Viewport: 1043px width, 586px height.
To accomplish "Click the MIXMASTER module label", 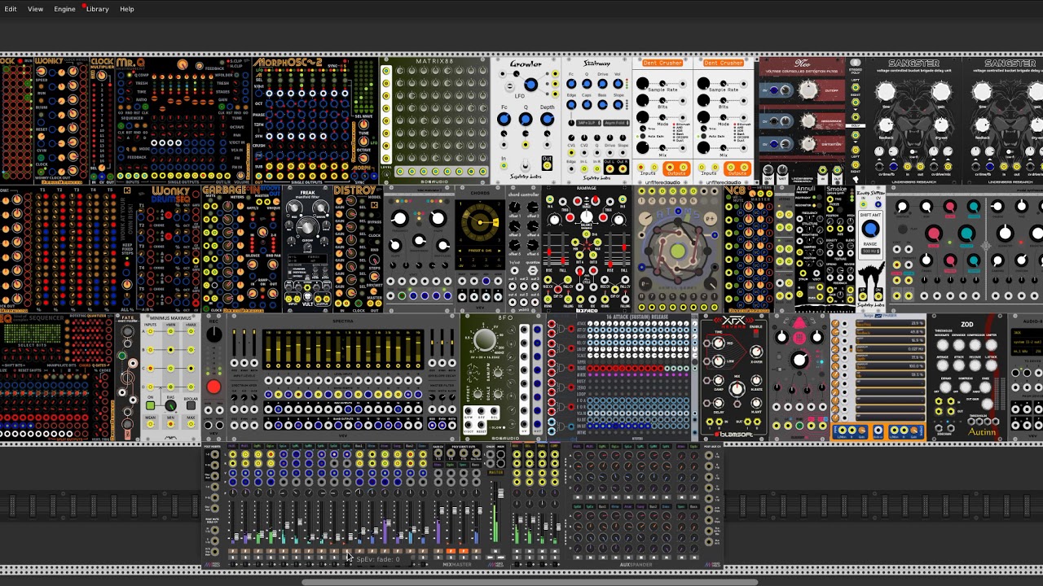I will [457, 564].
